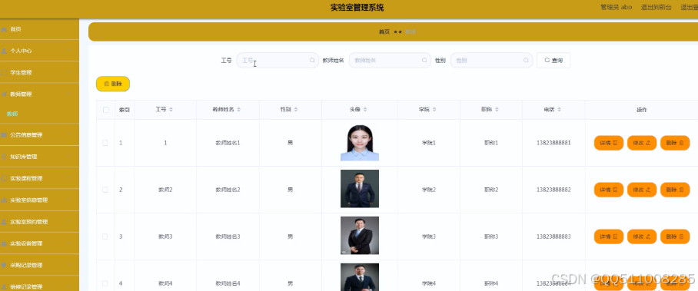Sort by 职称 column sort arrows
The image size is (698, 291).
click(x=497, y=110)
